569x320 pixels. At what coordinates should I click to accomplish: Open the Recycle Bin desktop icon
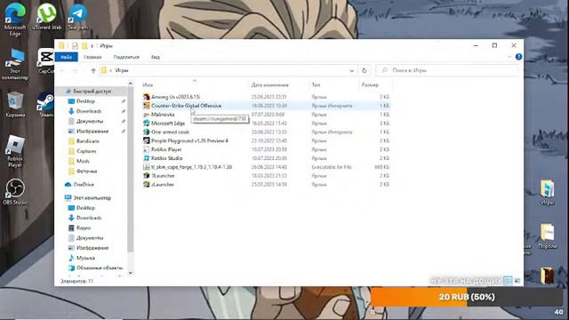pos(15,105)
